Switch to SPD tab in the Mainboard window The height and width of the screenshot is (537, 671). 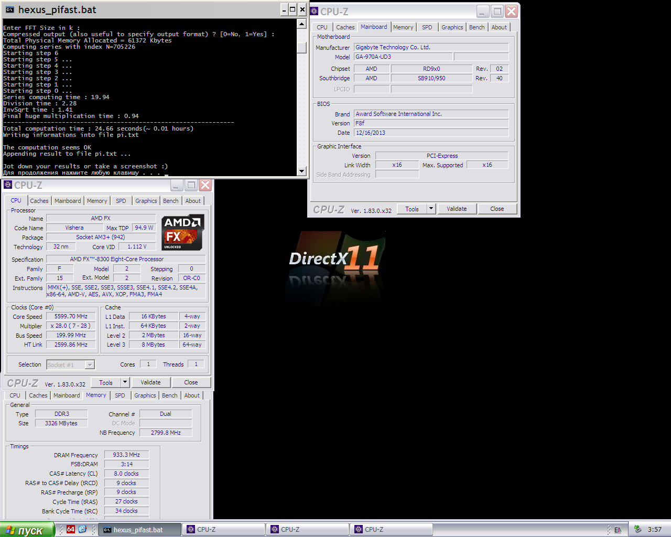coord(427,27)
